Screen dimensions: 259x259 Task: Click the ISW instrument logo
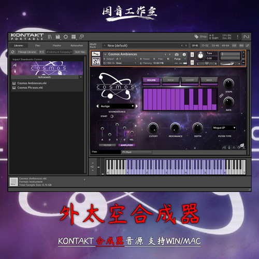coord(96,61)
